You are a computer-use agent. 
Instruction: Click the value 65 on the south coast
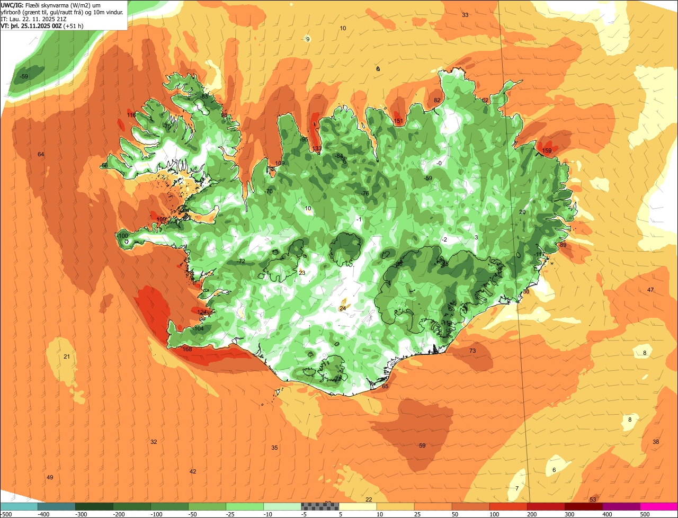click(x=385, y=386)
